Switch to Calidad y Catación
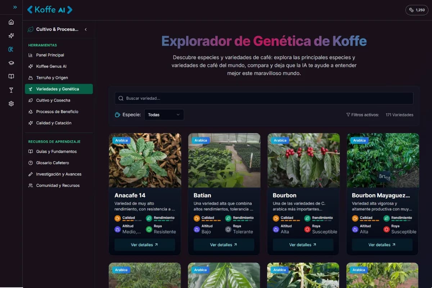 (53, 123)
